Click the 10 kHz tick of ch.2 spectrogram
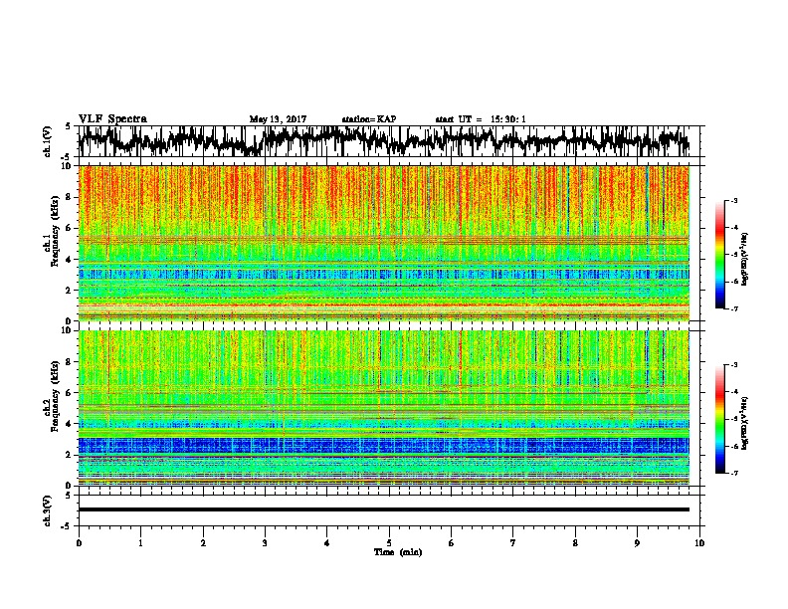Image resolution: width=788 pixels, height=609 pixels. point(67,330)
